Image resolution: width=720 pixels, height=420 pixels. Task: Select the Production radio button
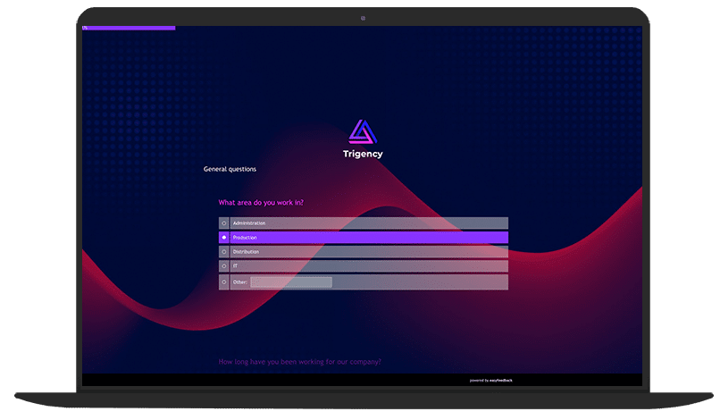224,238
